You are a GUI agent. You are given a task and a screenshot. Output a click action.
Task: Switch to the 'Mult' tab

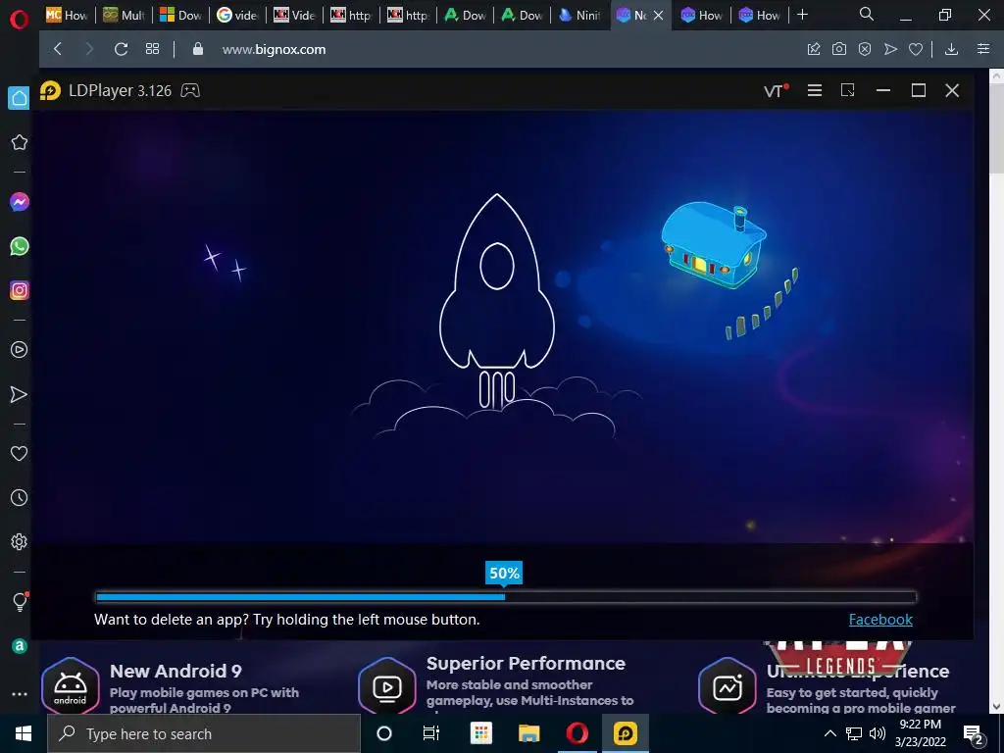click(x=124, y=15)
